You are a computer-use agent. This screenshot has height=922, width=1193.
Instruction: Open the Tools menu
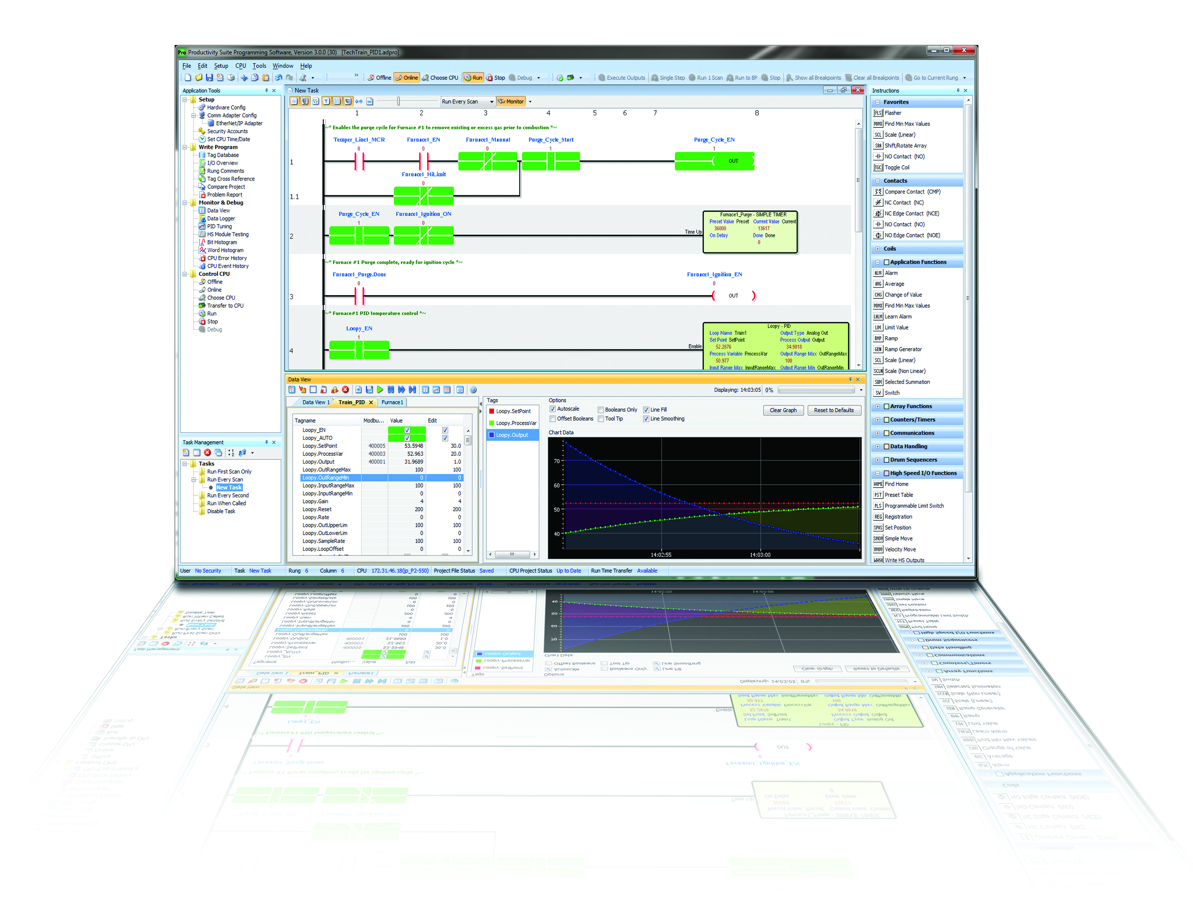coord(259,66)
